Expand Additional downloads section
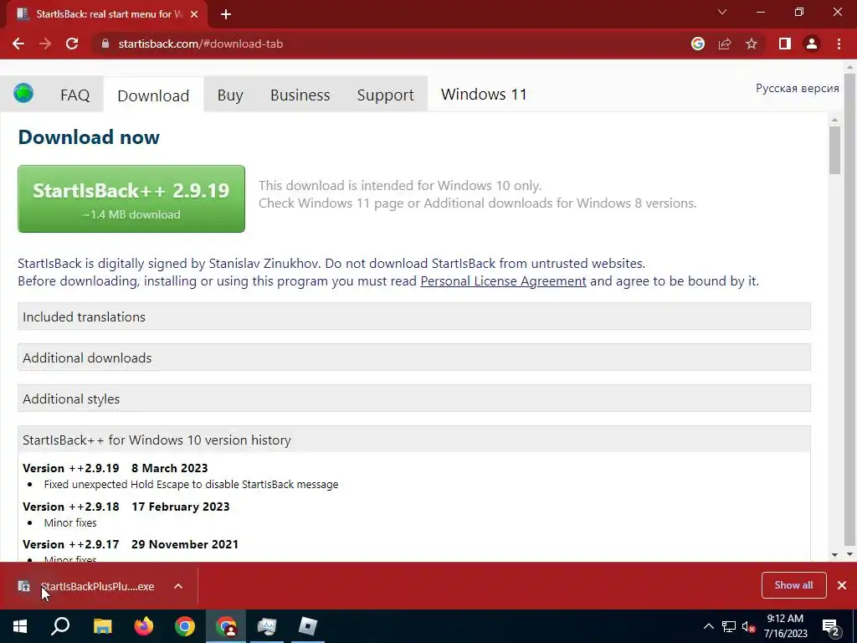The height and width of the screenshot is (643, 857). (x=413, y=358)
